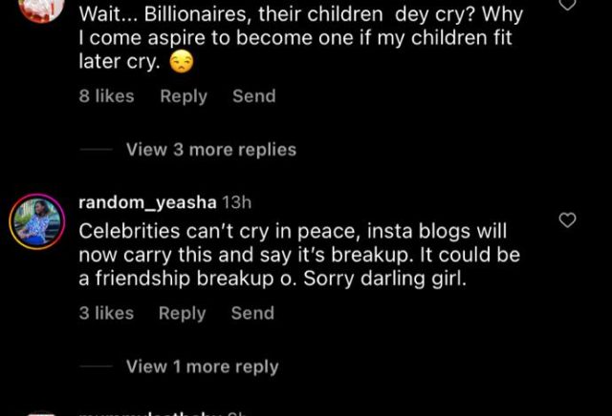This screenshot has height=416, width=612.
Task: Select the 'Celebrities can't cry in peace' comment text
Action: point(299,255)
